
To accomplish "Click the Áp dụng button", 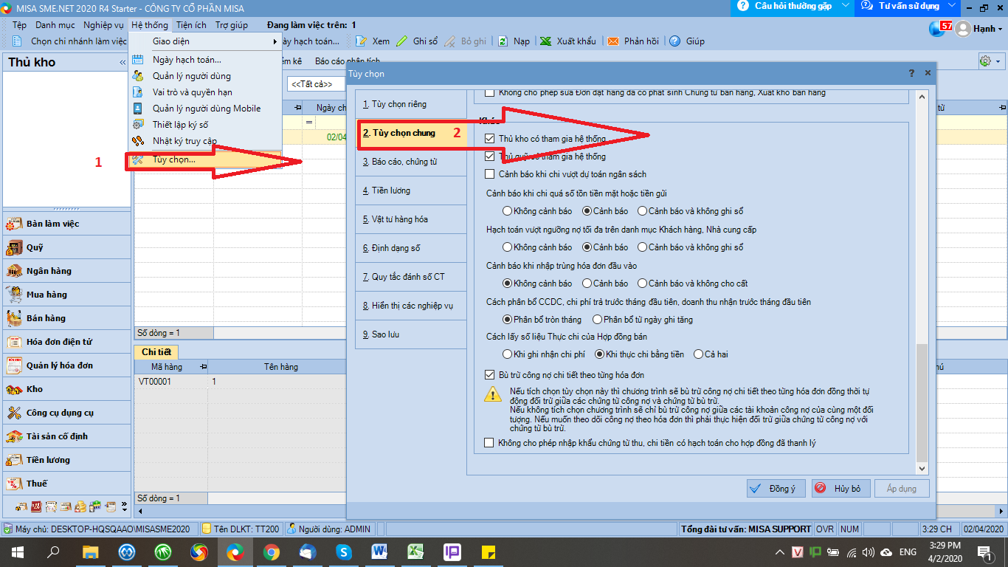I will [x=902, y=489].
